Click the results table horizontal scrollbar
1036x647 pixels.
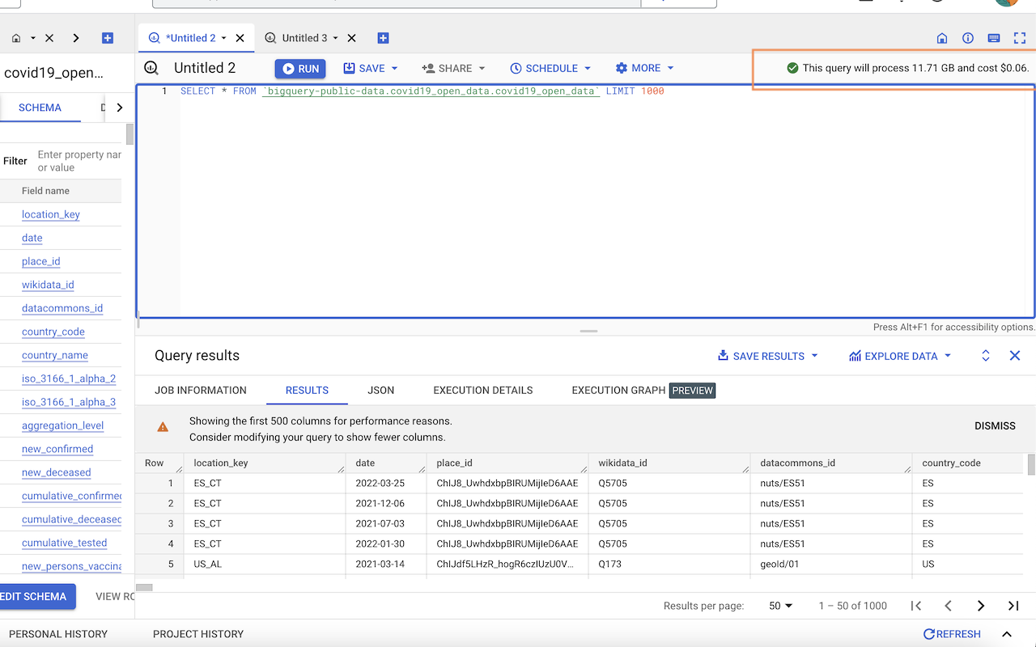(144, 587)
